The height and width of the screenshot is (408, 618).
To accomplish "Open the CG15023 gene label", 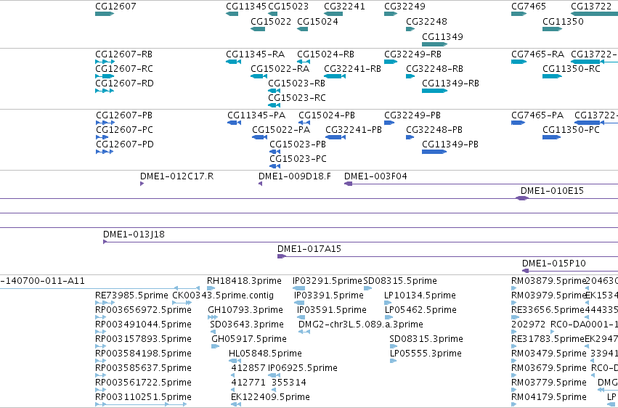I will point(288,7).
